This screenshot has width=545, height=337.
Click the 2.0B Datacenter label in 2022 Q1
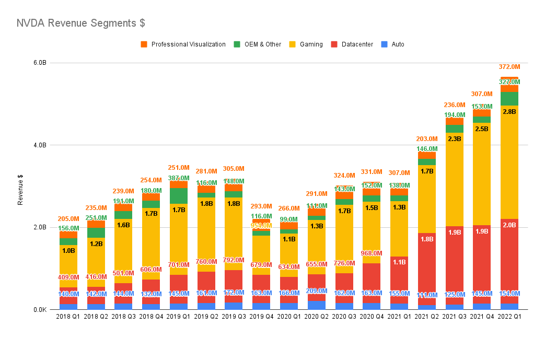509,225
